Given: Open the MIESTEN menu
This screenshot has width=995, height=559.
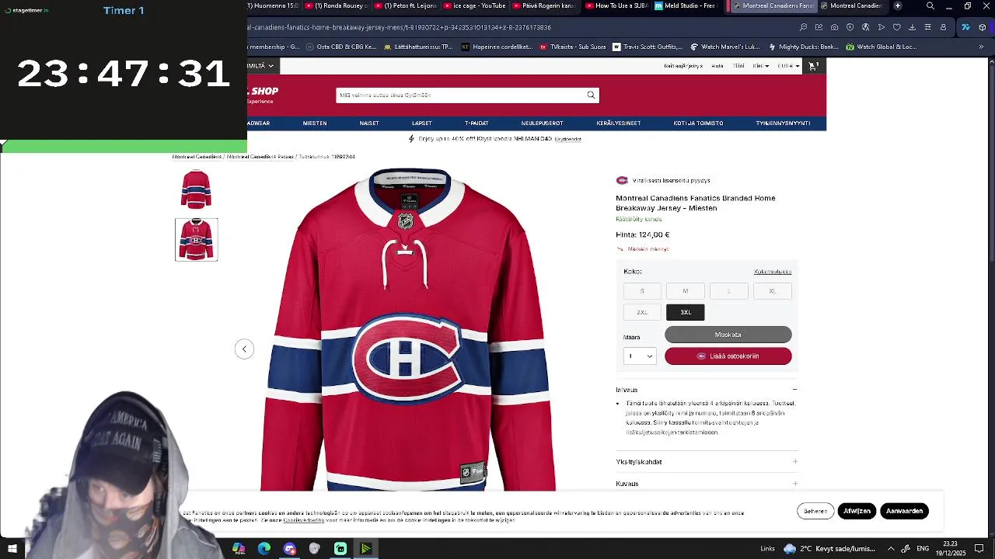Looking at the screenshot, I should 315,123.
